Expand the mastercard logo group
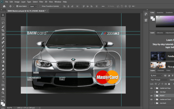The width and height of the screenshot is (174, 109). pos(155,88)
